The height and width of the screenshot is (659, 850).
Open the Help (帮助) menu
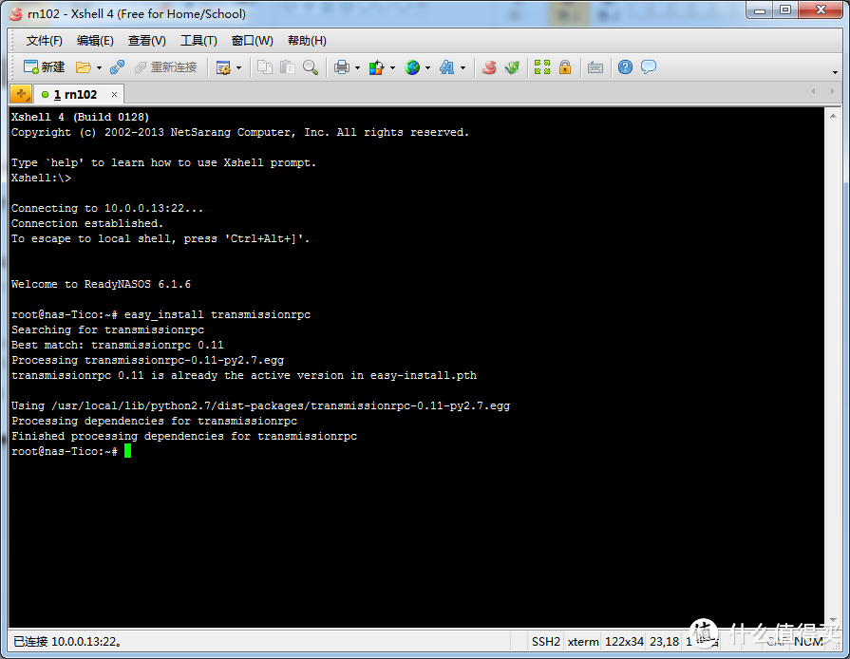click(x=307, y=41)
